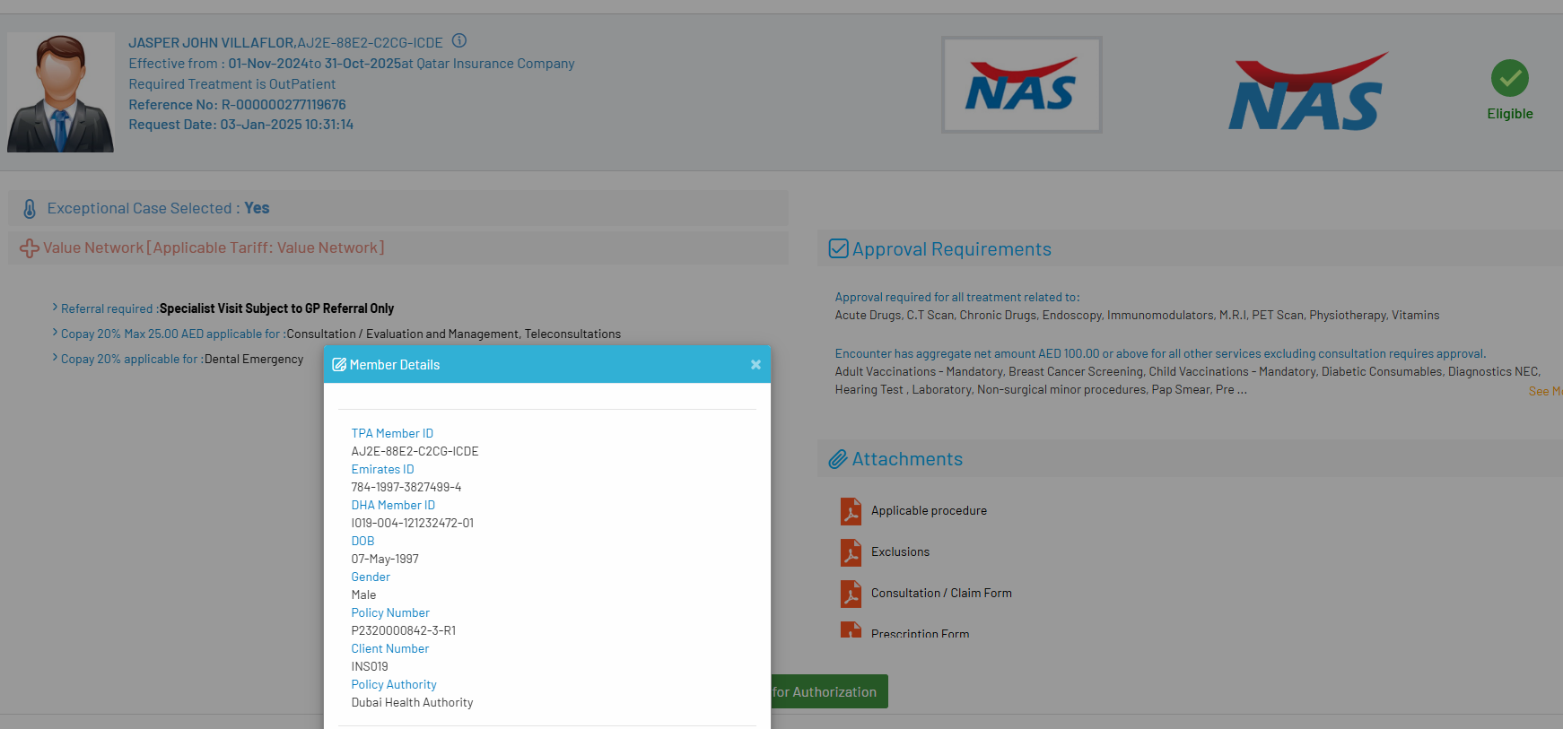The height and width of the screenshot is (729, 1563).
Task: Click the Attachments paperclip icon
Action: point(837,459)
